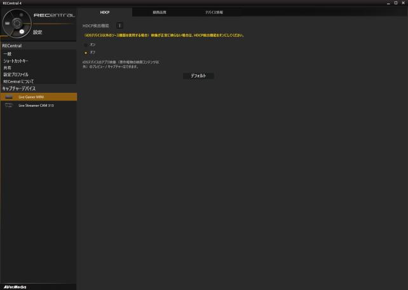Open the 録画品質 recording quality tab
The height and width of the screenshot is (290, 408).
click(160, 12)
